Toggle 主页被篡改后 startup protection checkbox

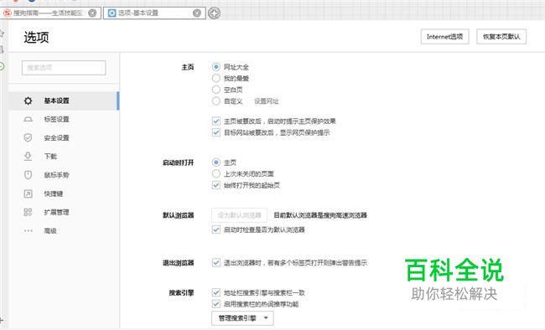pyautogui.click(x=216, y=121)
